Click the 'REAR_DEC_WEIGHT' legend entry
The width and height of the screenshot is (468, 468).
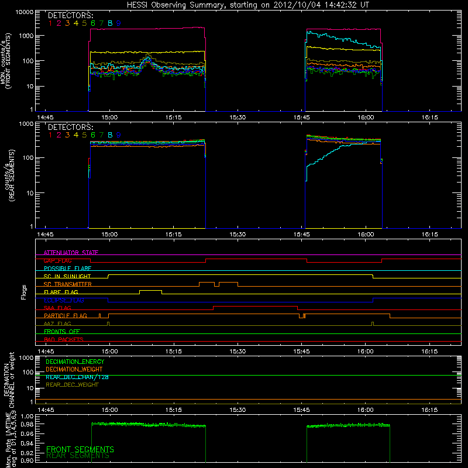pos(72,385)
